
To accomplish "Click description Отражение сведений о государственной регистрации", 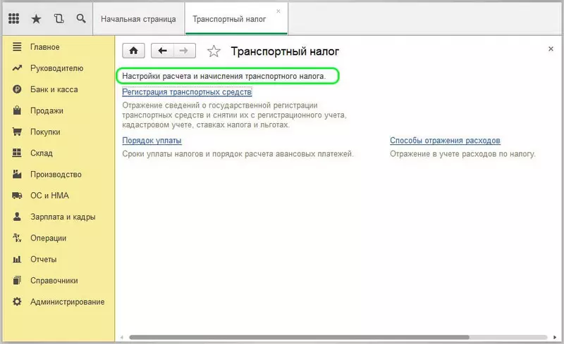I will click(234, 115).
